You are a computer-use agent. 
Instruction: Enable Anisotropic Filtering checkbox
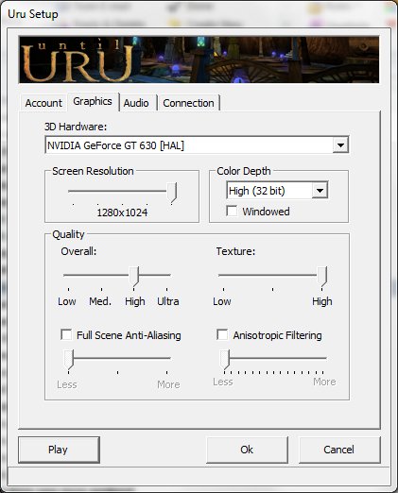(x=222, y=334)
